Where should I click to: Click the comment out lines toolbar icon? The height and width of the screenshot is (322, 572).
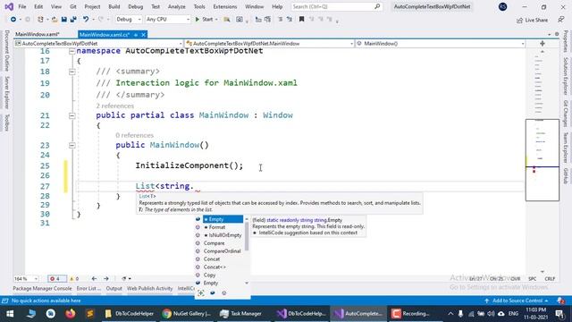pyautogui.click(x=280, y=20)
